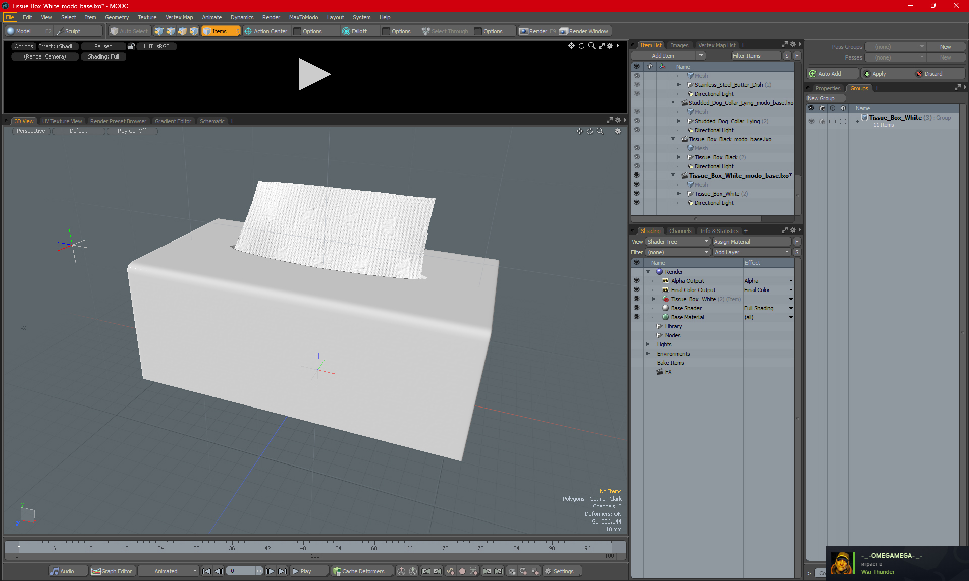Open Add Item dropdown
Screen dimensions: 969x581
coord(668,56)
